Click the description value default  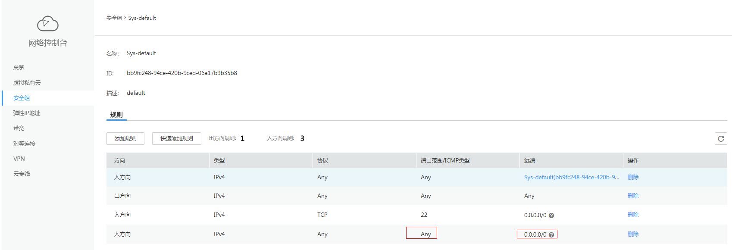click(x=136, y=93)
